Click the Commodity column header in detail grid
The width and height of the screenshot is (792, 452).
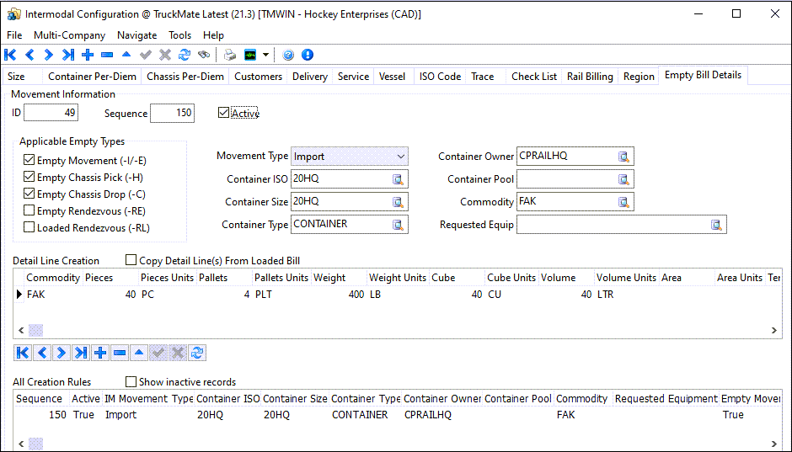pos(53,278)
